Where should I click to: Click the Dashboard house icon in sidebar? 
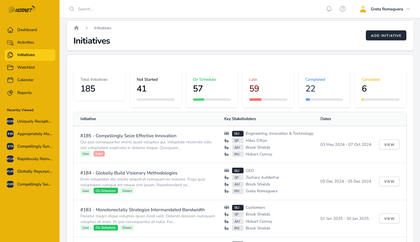coord(10,30)
